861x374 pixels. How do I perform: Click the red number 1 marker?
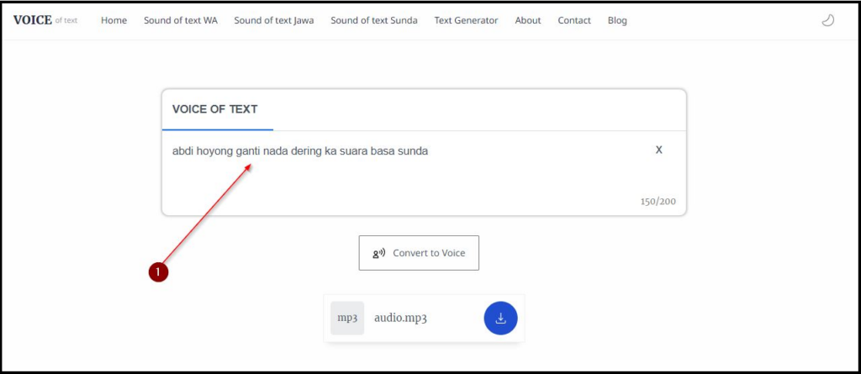158,271
